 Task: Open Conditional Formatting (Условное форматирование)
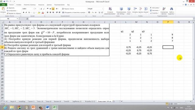pos(110,11)
